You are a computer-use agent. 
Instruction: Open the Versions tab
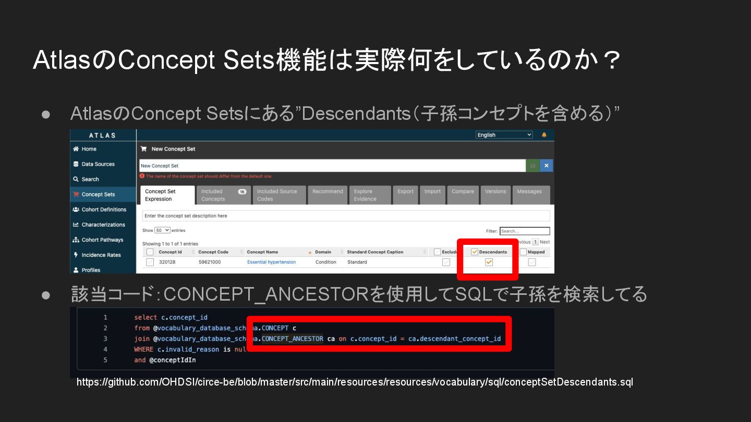(x=495, y=195)
